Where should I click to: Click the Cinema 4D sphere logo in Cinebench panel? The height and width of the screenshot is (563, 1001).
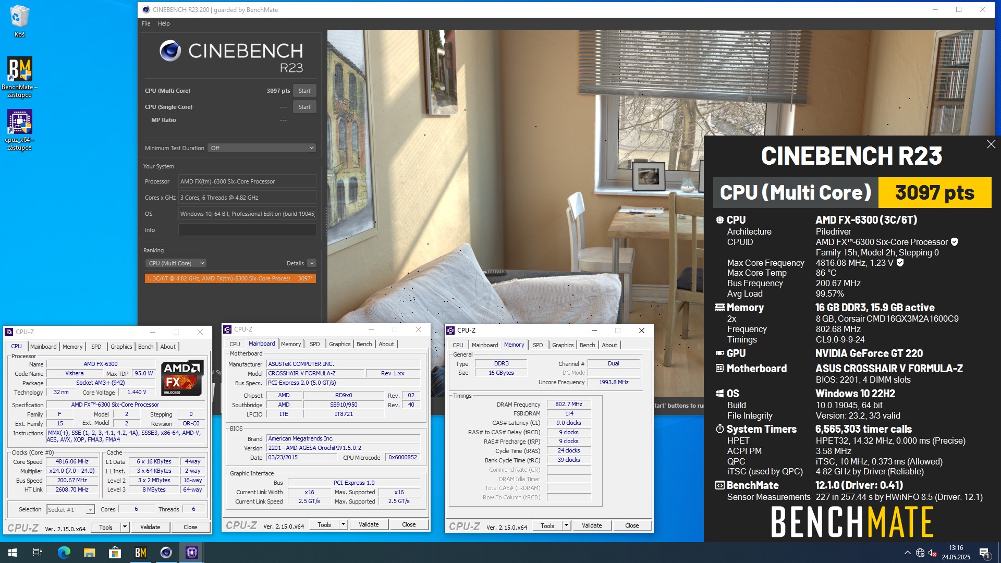pyautogui.click(x=170, y=51)
